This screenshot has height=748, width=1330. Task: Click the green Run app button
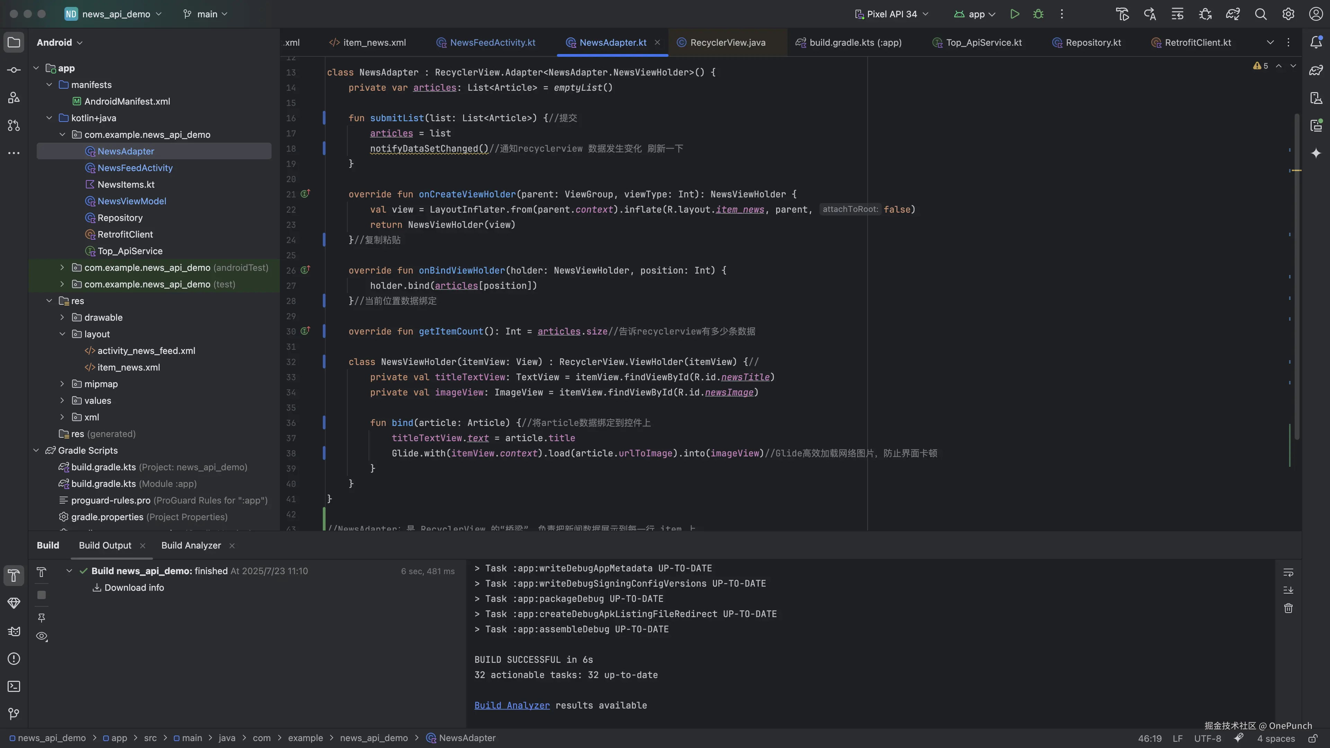click(x=1014, y=14)
